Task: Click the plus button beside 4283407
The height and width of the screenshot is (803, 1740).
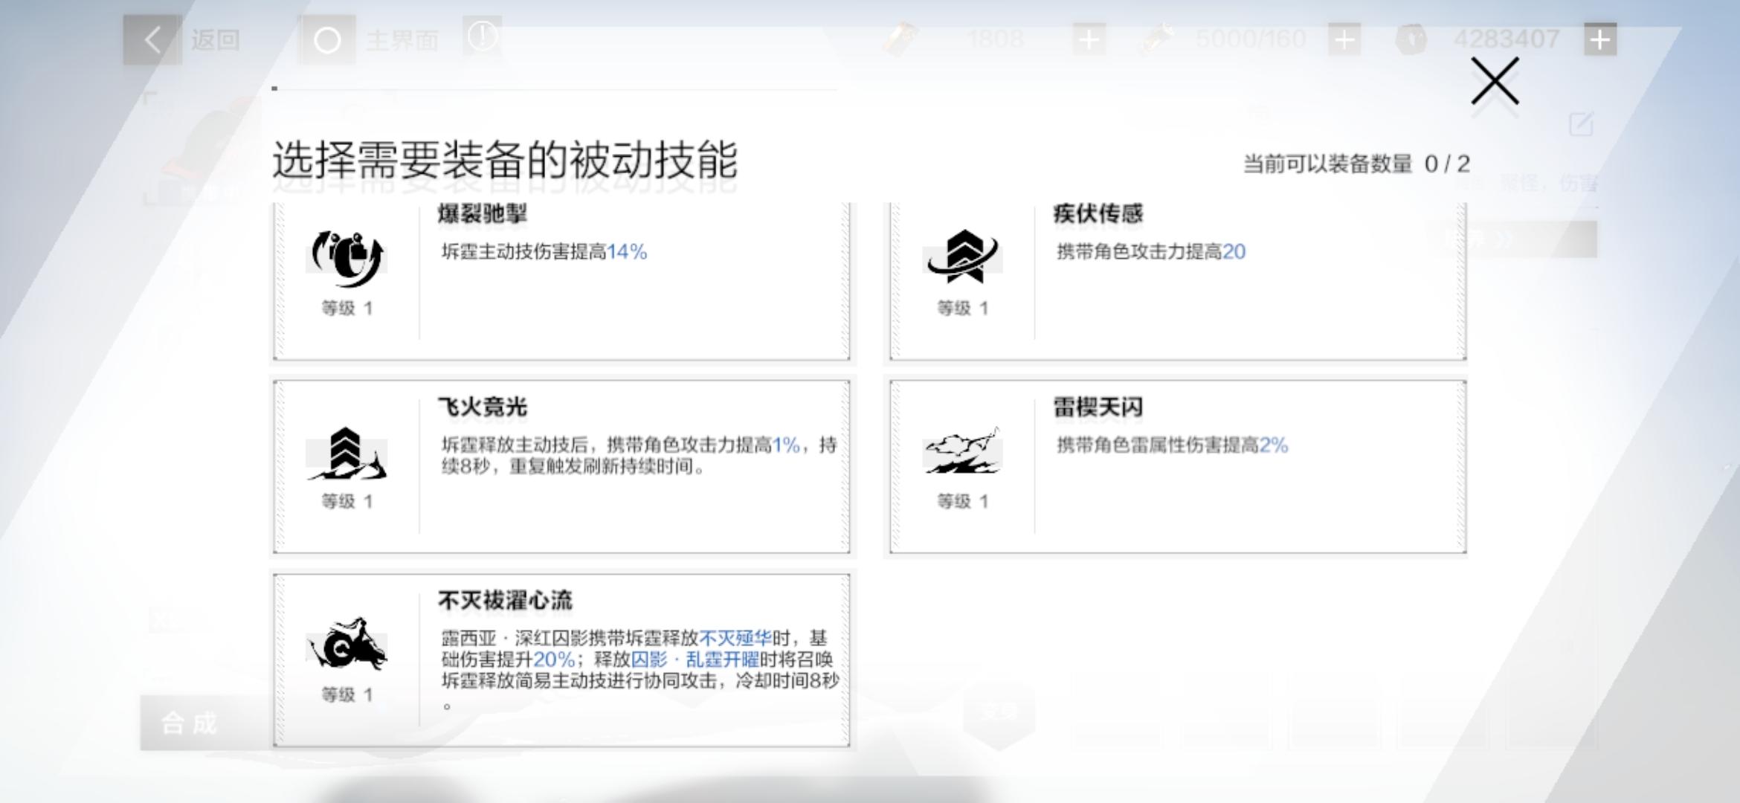Action: [x=1600, y=39]
